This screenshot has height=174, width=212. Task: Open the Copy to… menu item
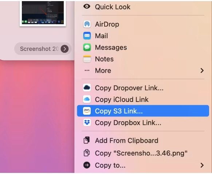click(143, 165)
